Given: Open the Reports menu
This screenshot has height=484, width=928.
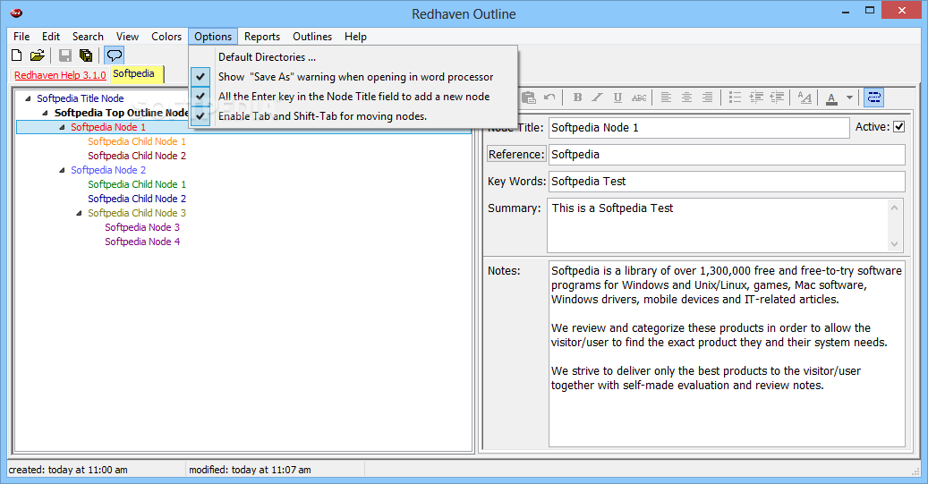Looking at the screenshot, I should tap(262, 37).
